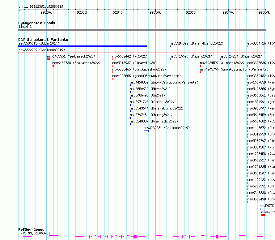This screenshot has height=240, width=275.
Task: Open nsv5508465 (ByrskaBishop2022) variant
Action: (139, 69)
